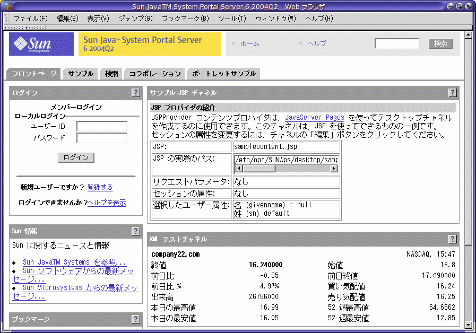The width and height of the screenshot is (476, 333).
Task: Click the 12.85 52-week low value
Action: point(446,318)
